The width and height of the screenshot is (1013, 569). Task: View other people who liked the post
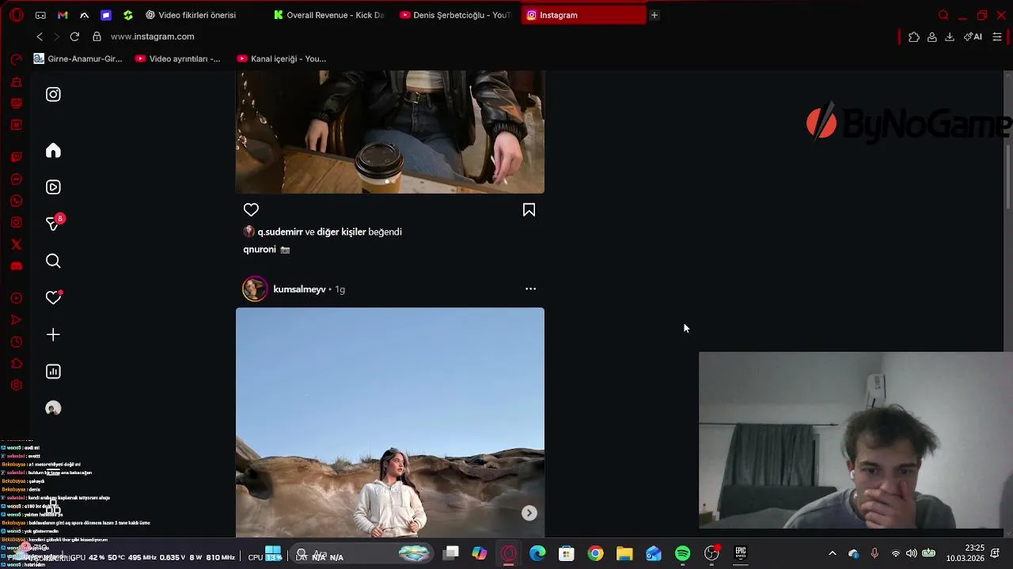tap(341, 232)
